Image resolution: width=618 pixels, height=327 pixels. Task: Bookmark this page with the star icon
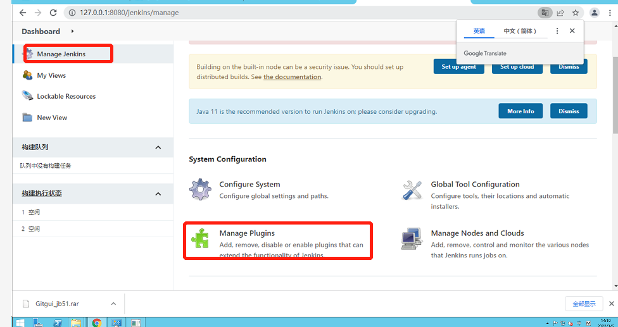tap(576, 13)
